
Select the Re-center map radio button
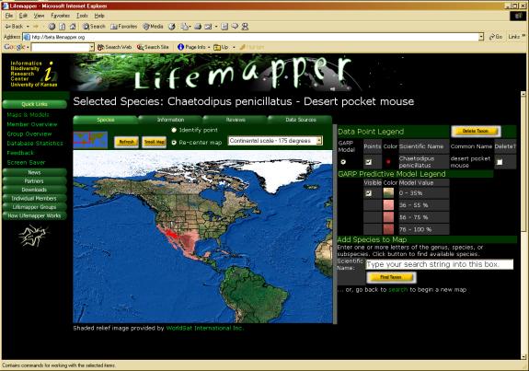pyautogui.click(x=174, y=143)
